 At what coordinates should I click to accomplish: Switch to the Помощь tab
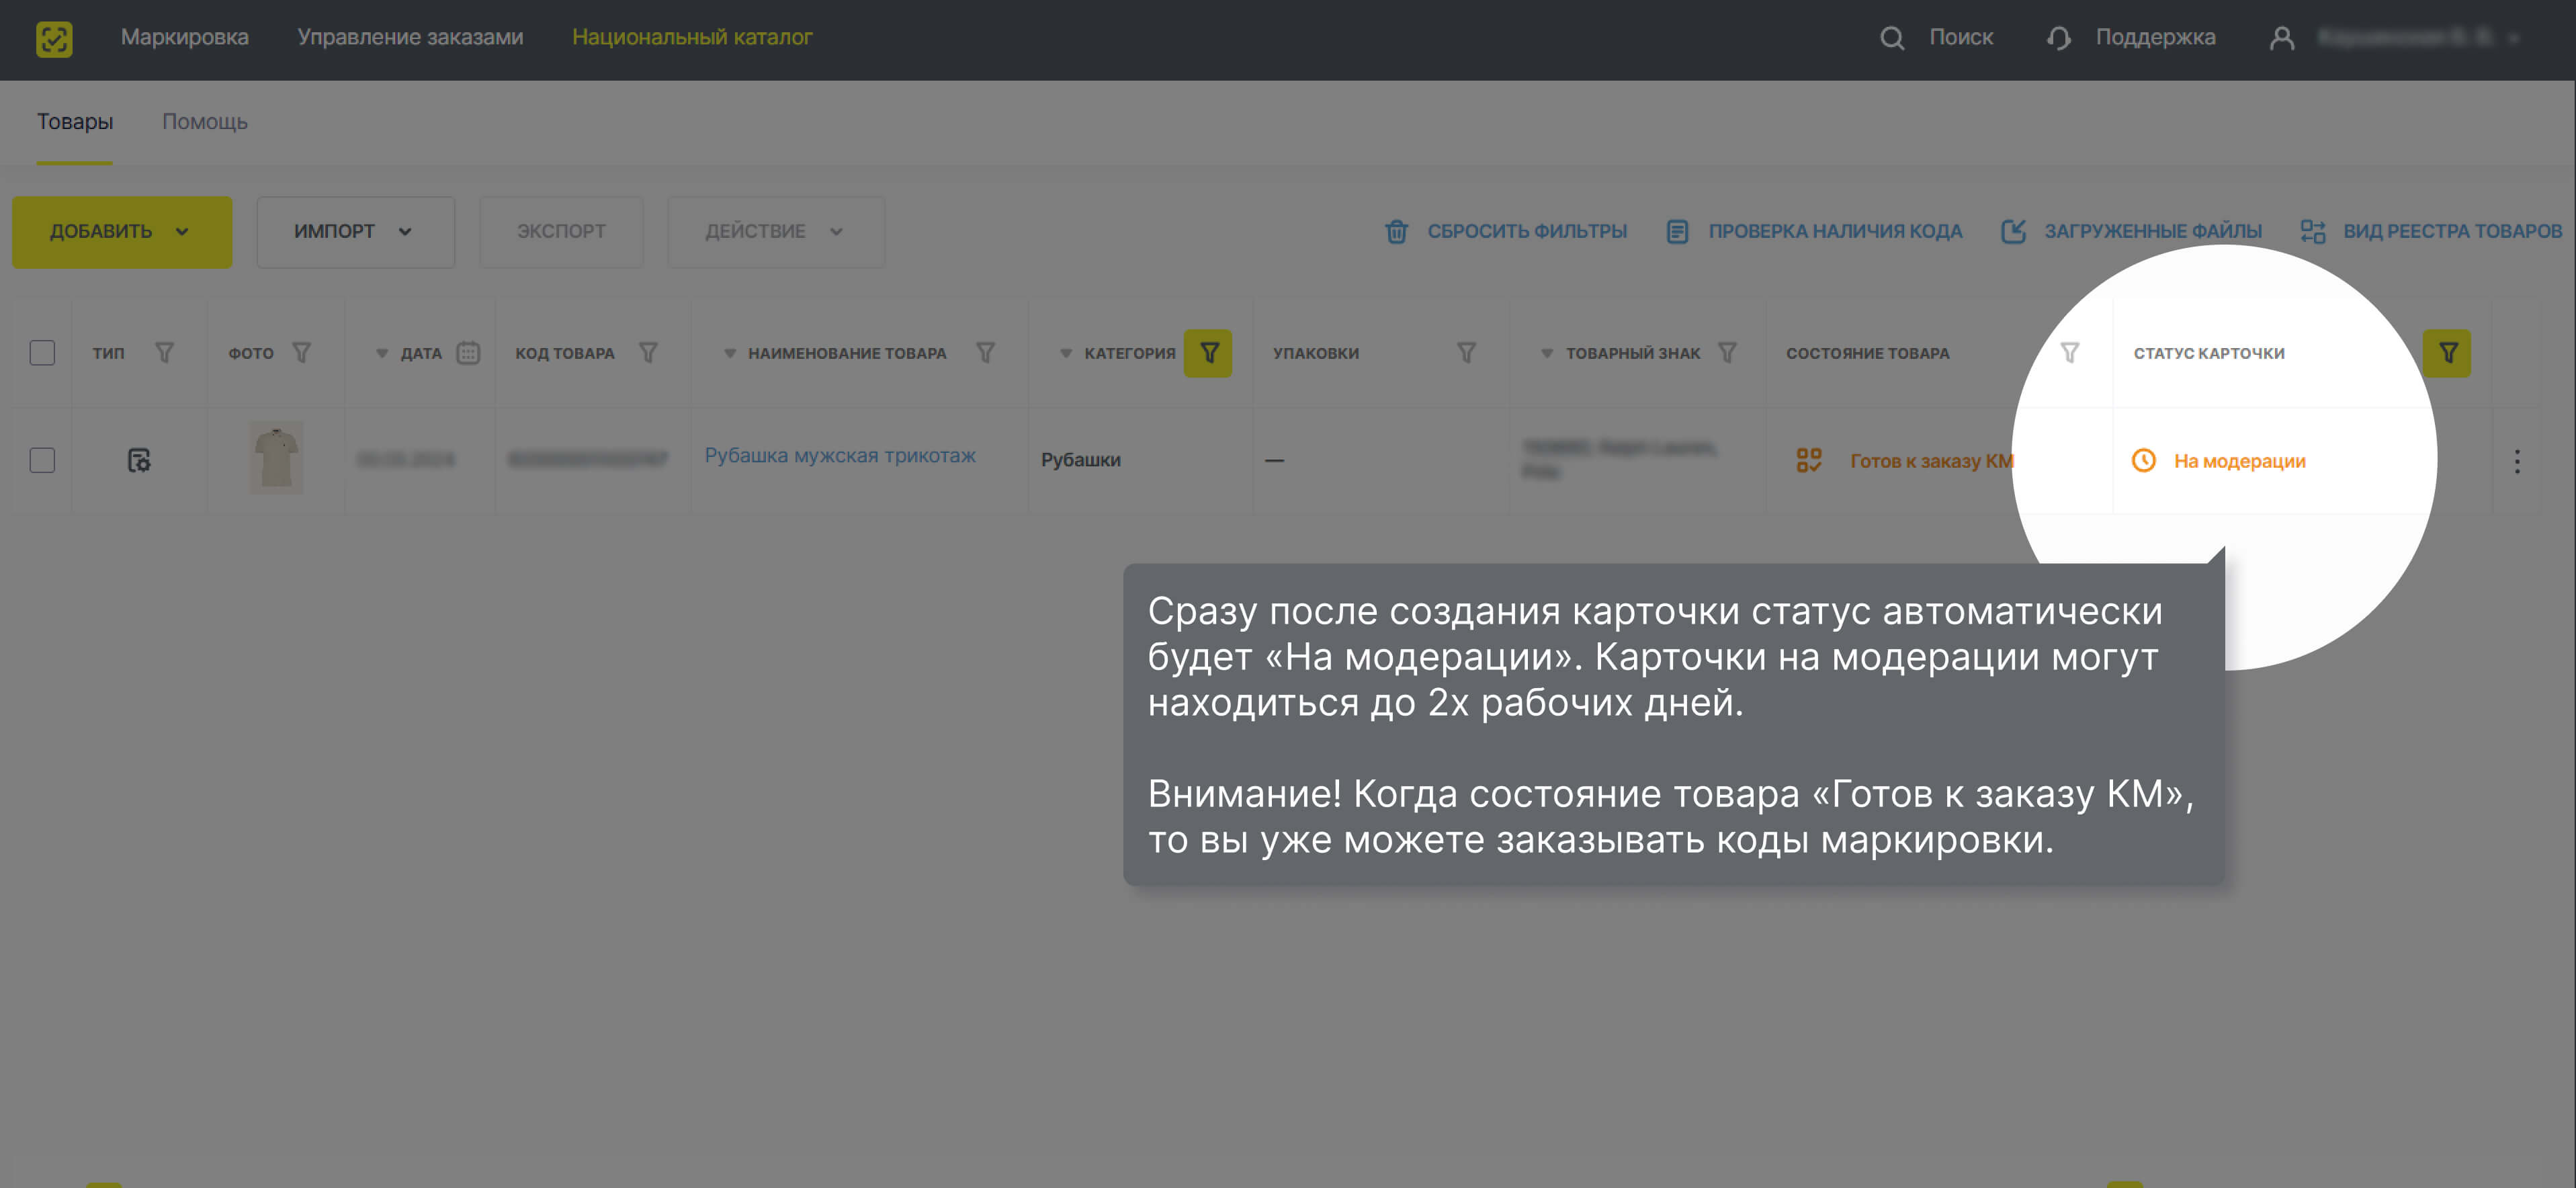(204, 121)
